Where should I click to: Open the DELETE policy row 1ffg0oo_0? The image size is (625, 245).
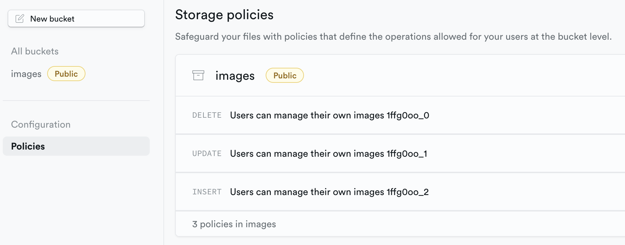(400, 115)
